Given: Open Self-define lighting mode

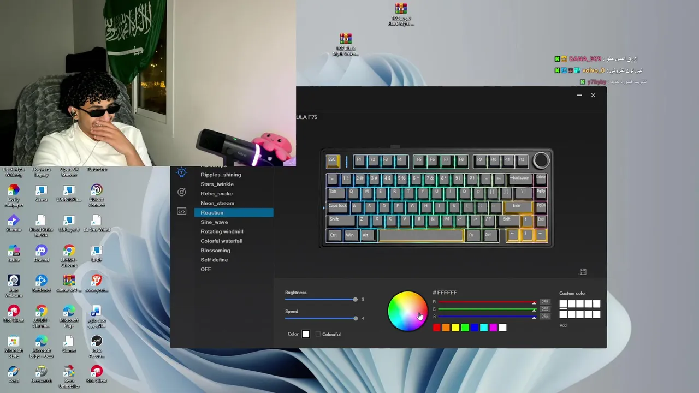Looking at the screenshot, I should click(x=233, y=260).
